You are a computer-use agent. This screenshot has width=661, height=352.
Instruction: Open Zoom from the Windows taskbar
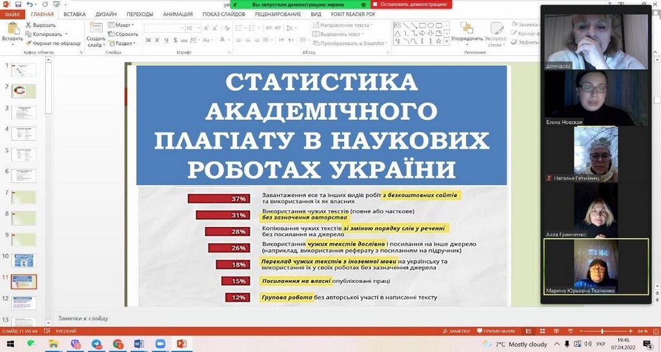(x=160, y=344)
